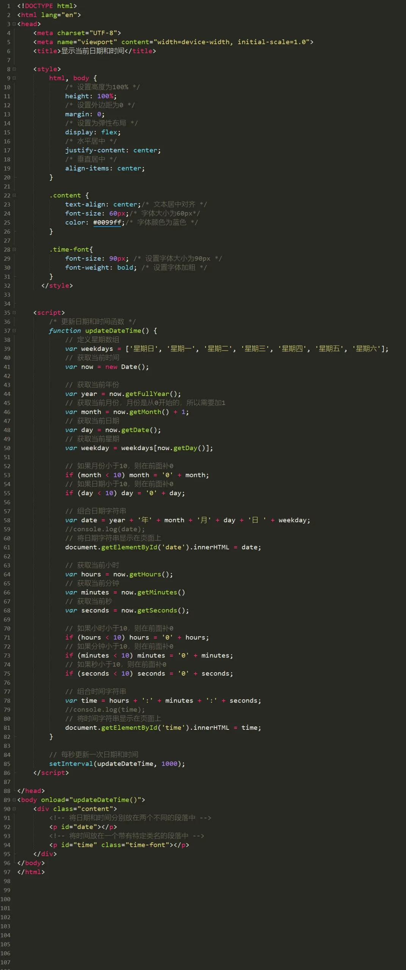The height and width of the screenshot is (970, 406).
Task: Click the getHours method call
Action: coord(145,574)
